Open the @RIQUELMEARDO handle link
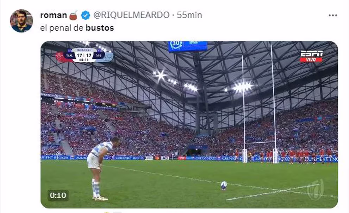This screenshot has width=349, height=213. click(131, 15)
